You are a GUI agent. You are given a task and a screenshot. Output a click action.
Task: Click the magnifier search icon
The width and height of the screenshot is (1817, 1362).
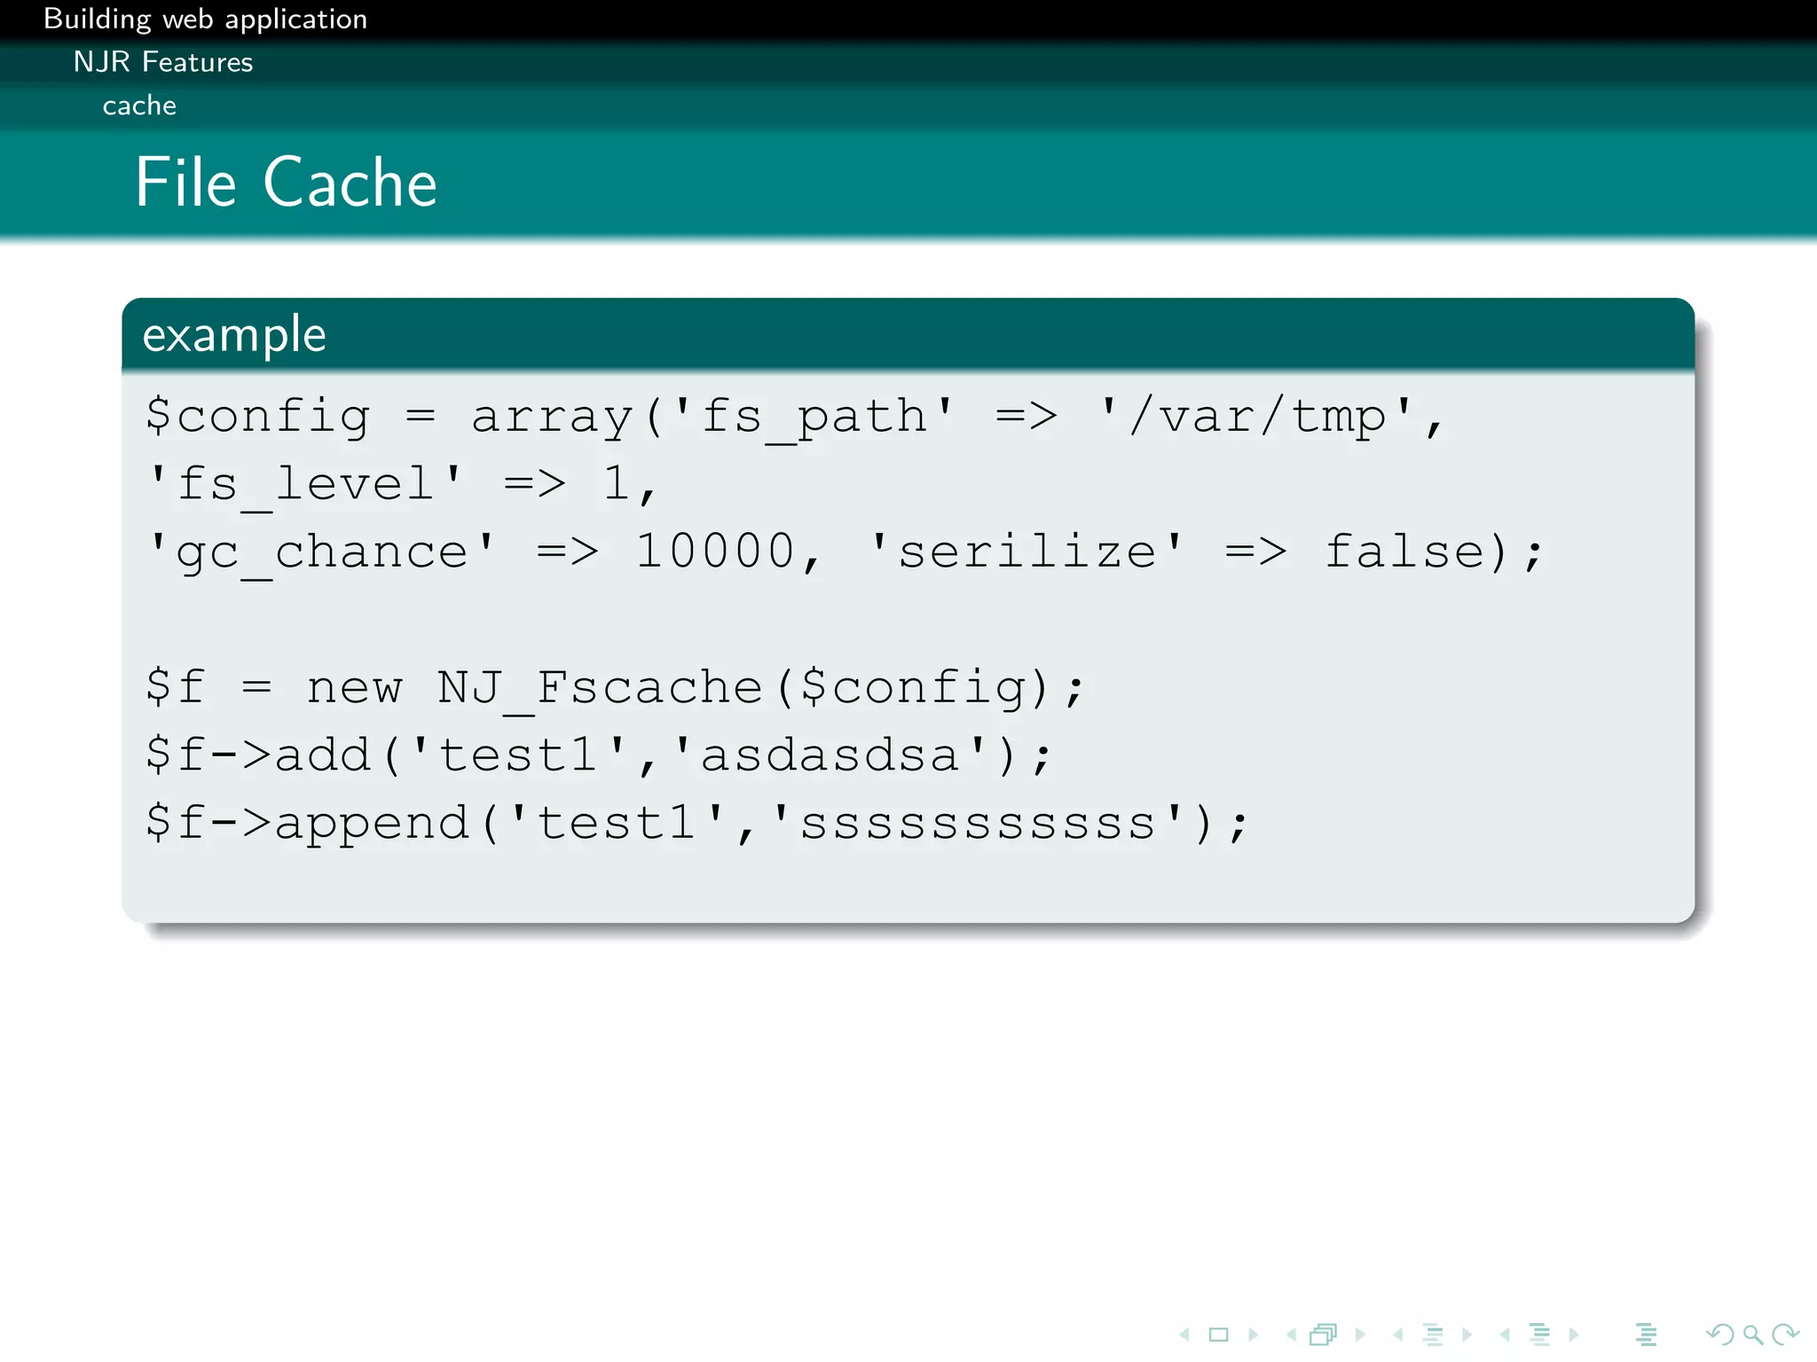point(1752,1335)
